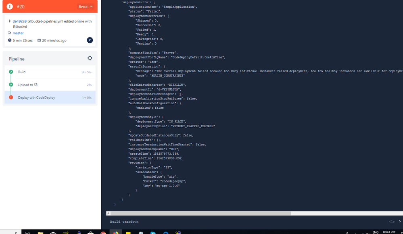Screen dimensions: 403x234
Task: Open Skype from the taskbar
Action: point(153,232)
